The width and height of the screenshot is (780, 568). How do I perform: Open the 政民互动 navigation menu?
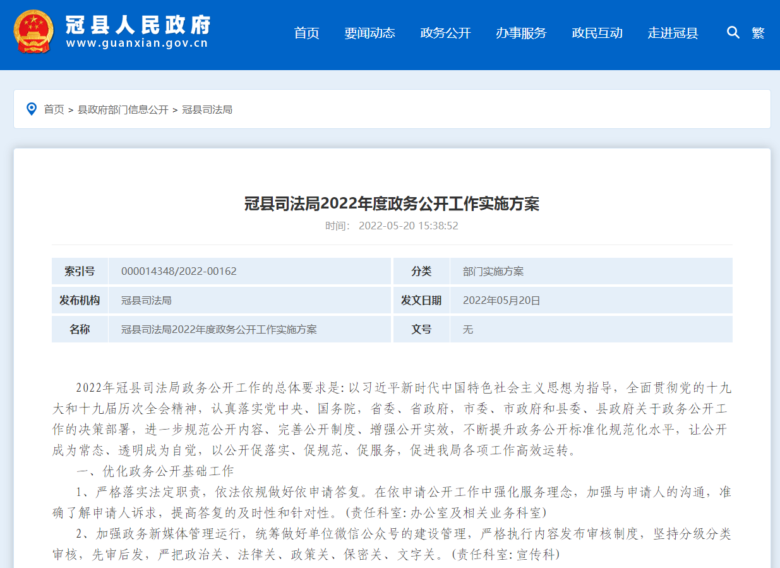tap(597, 33)
